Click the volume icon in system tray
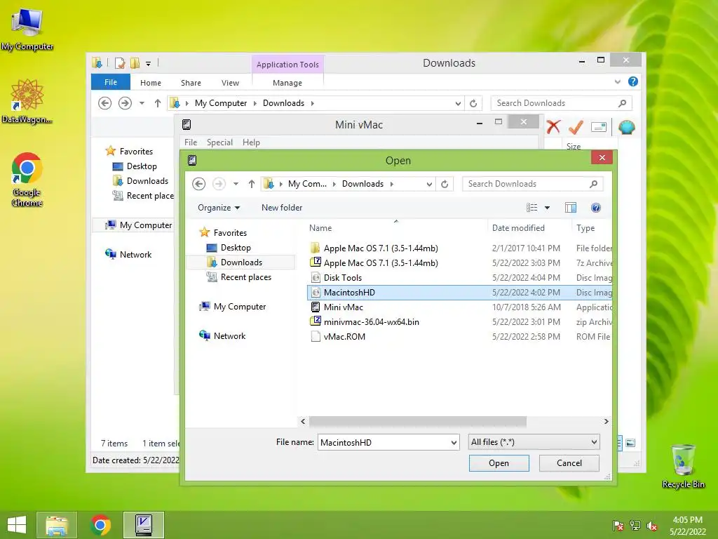This screenshot has height=539, width=718. (651, 526)
